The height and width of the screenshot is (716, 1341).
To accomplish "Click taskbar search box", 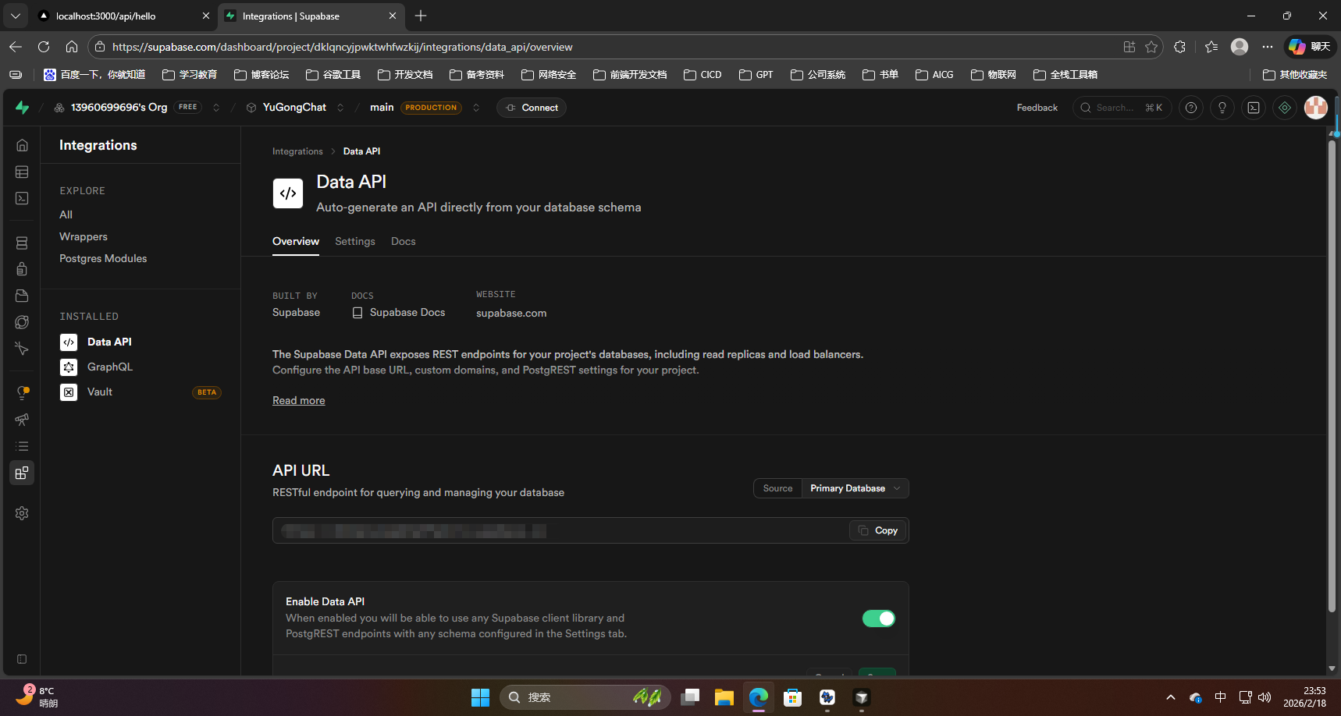I will click(585, 697).
